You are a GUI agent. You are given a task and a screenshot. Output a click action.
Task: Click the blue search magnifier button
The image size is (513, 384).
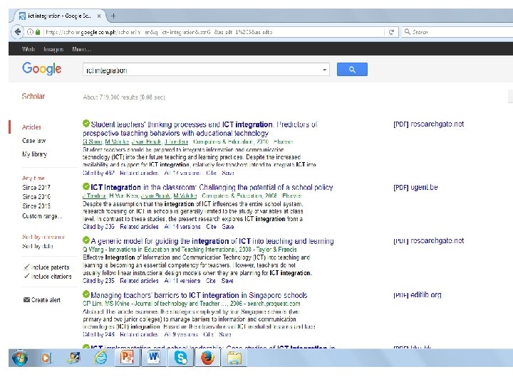click(x=352, y=69)
